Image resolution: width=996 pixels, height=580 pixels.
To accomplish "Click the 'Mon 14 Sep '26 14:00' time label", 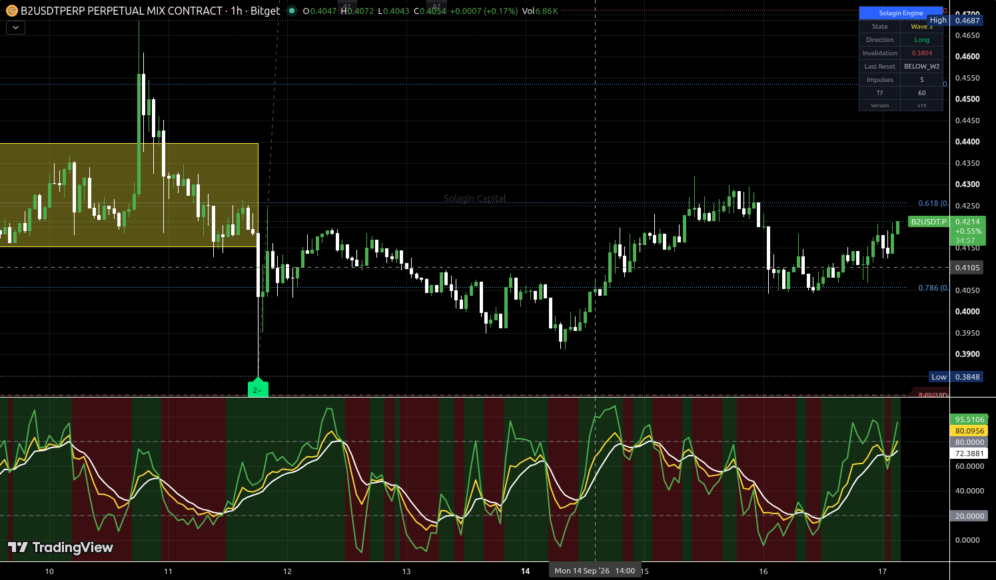I will (595, 571).
